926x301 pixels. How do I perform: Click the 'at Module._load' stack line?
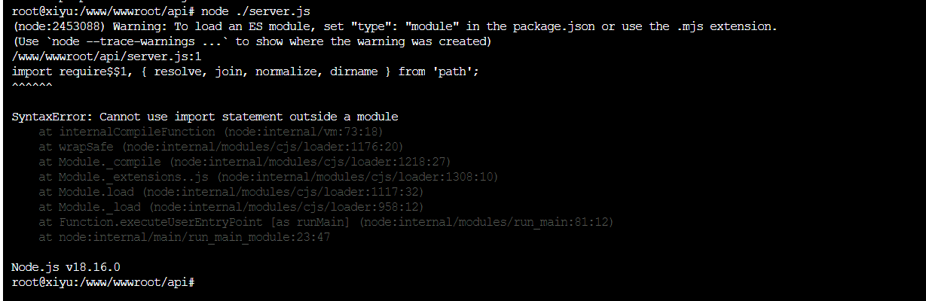pyautogui.click(x=231, y=207)
